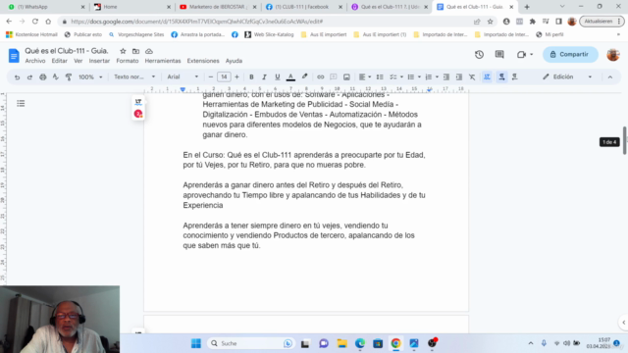Move document with folder icon

[x=135, y=51]
